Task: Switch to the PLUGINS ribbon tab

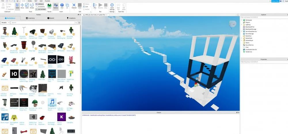Action: point(48,1)
